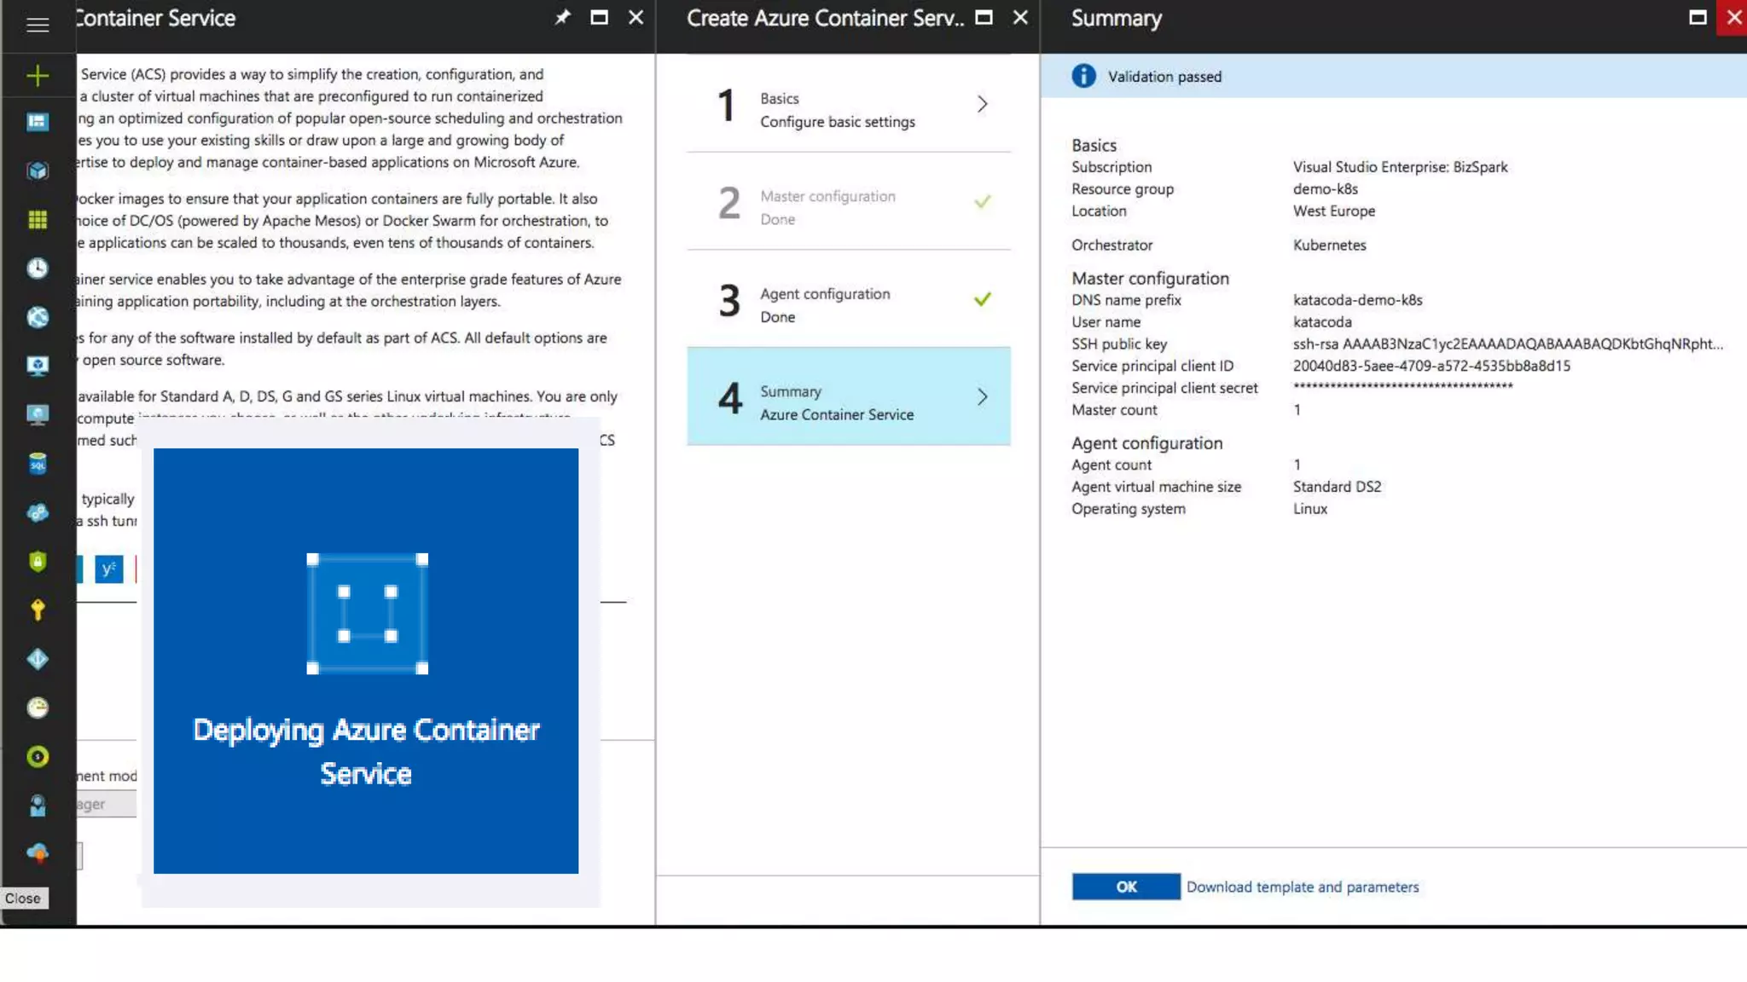Open SQL databases sidebar icon

[x=38, y=464]
